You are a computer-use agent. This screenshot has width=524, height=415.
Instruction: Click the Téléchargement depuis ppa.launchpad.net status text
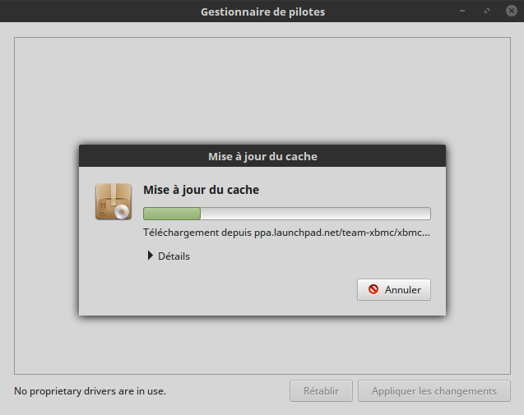pos(286,233)
